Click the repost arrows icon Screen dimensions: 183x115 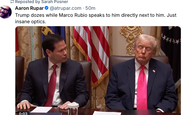click(x=12, y=2)
